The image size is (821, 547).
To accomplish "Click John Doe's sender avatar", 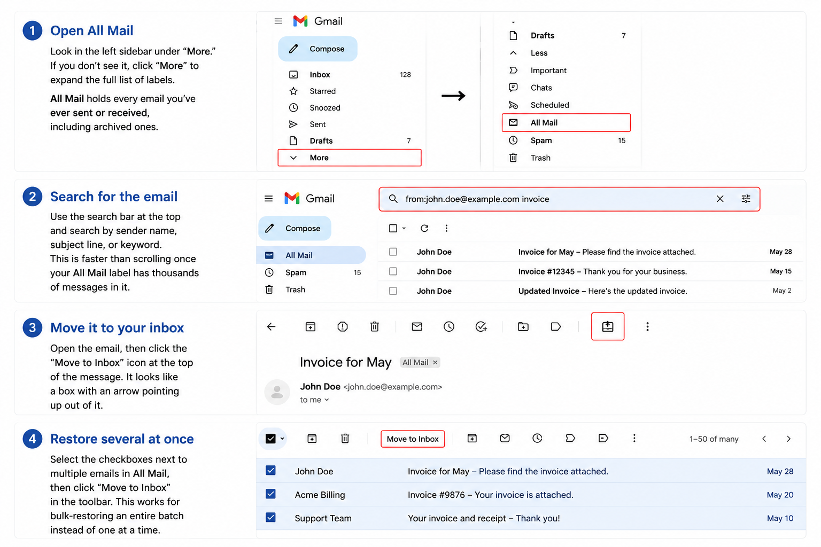I will (x=277, y=392).
